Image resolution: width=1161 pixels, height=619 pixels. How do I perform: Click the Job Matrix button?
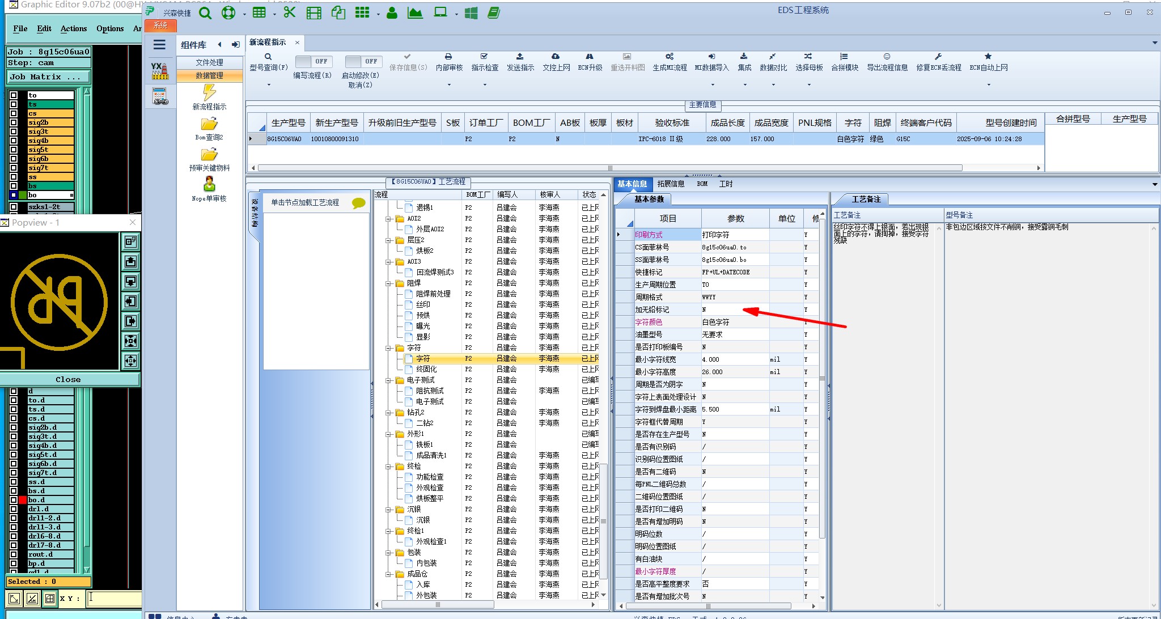point(48,77)
